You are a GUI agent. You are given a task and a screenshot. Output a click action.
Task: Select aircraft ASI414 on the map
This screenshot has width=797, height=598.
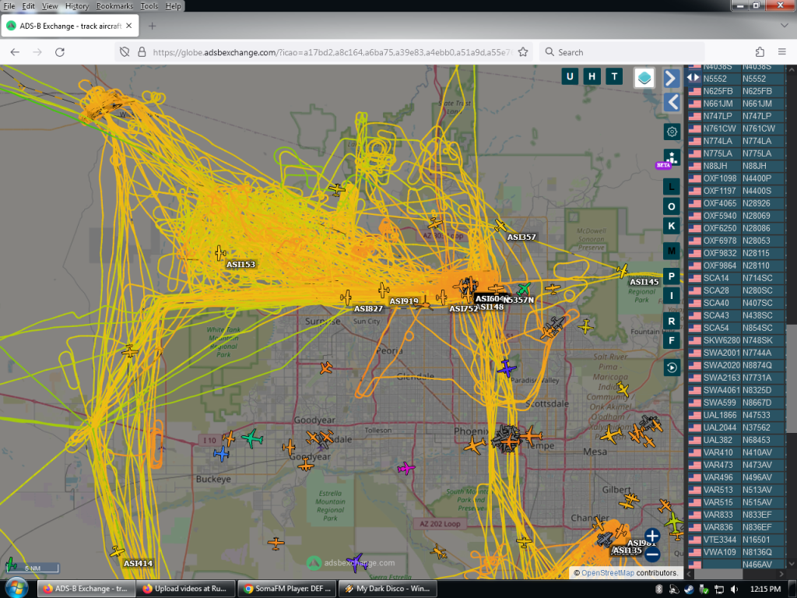(x=118, y=552)
